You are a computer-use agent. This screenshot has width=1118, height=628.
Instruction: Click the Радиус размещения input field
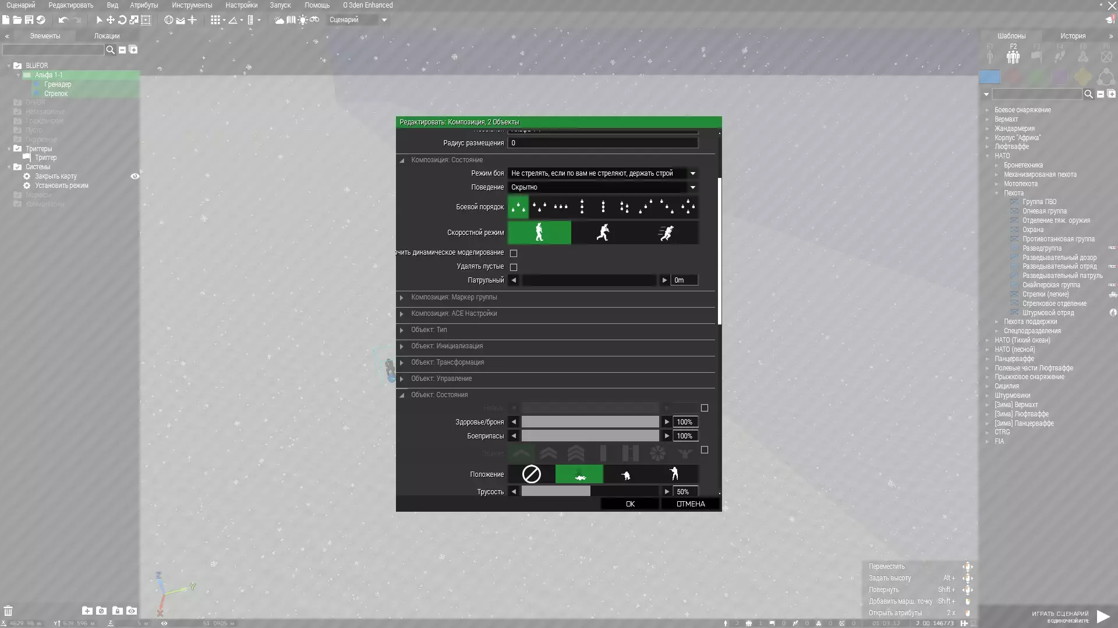coord(603,143)
